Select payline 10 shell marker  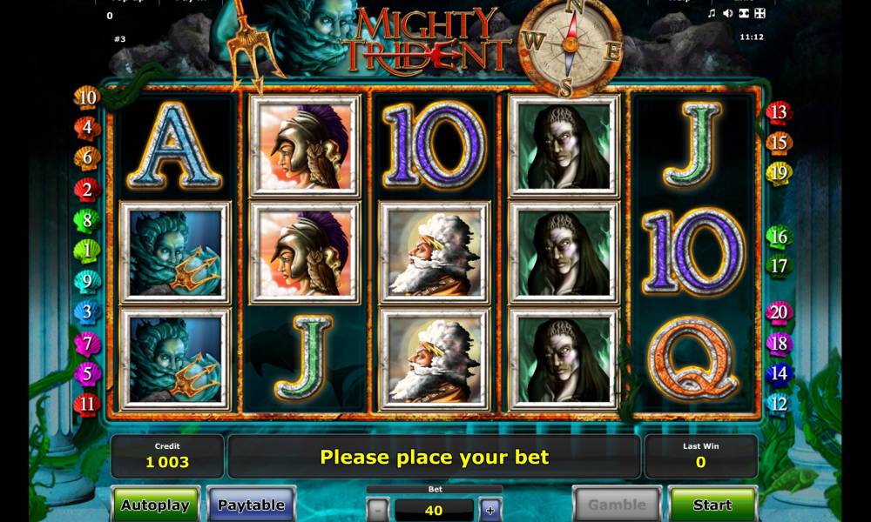(87, 98)
